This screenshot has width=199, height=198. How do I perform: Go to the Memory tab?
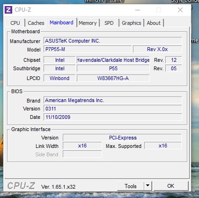click(88, 23)
